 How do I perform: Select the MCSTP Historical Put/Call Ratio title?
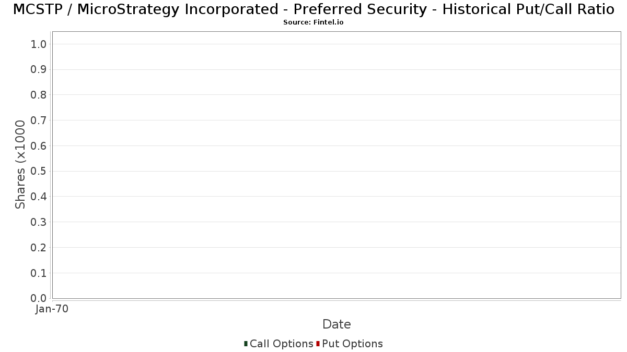coord(313,9)
